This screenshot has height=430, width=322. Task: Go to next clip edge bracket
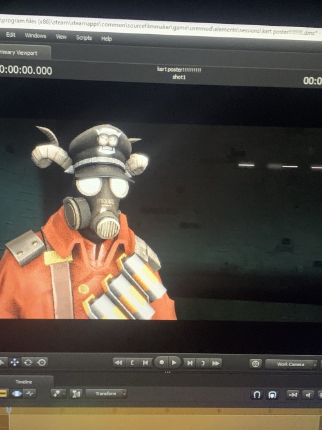coord(203,364)
